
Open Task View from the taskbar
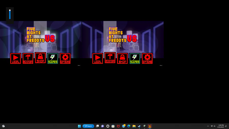[x=97, y=126]
